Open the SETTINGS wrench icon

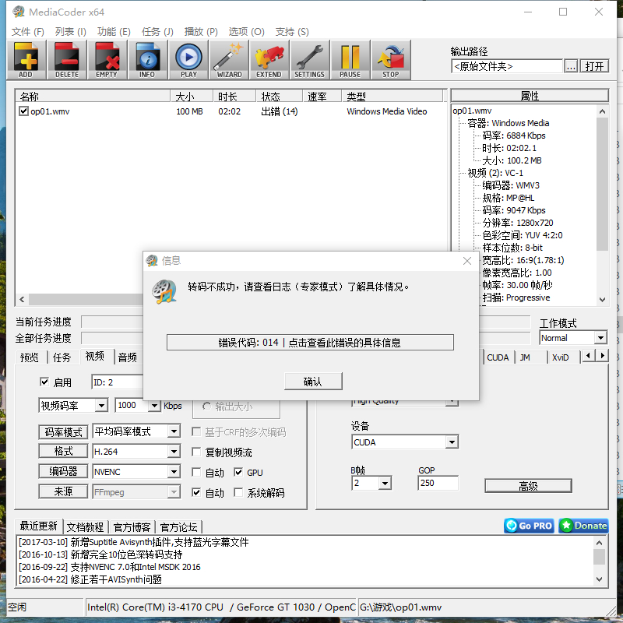[310, 60]
